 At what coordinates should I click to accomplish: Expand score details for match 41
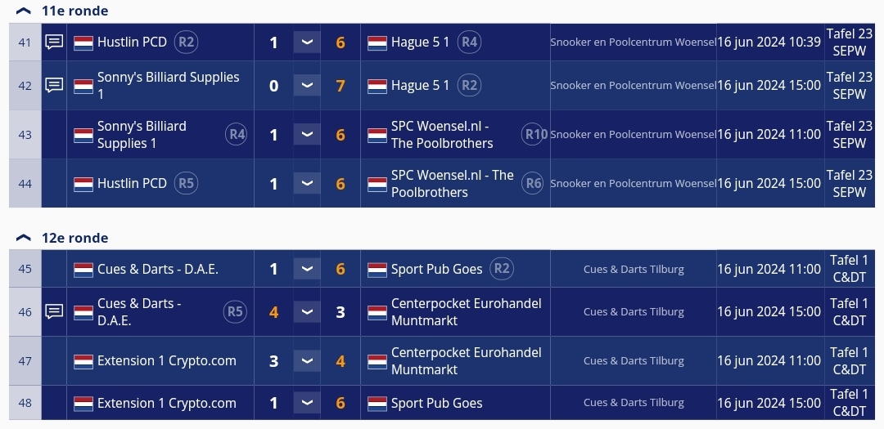click(307, 42)
